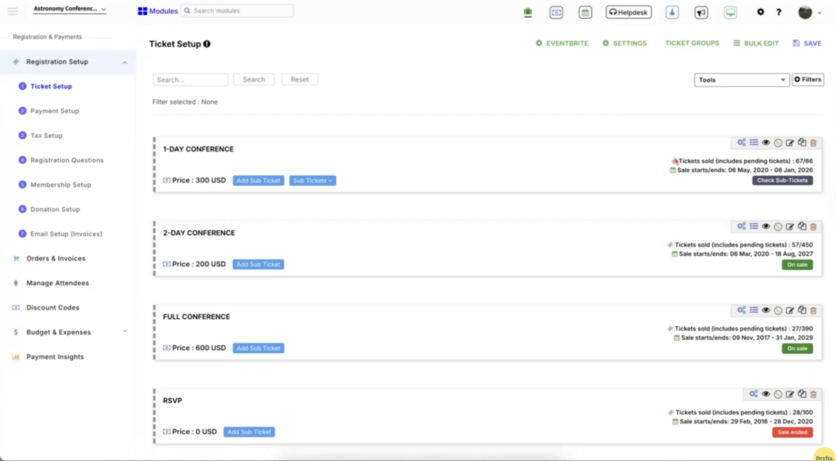Open the gears settings icon on RSVP ticket
The height and width of the screenshot is (461, 836).
point(753,394)
